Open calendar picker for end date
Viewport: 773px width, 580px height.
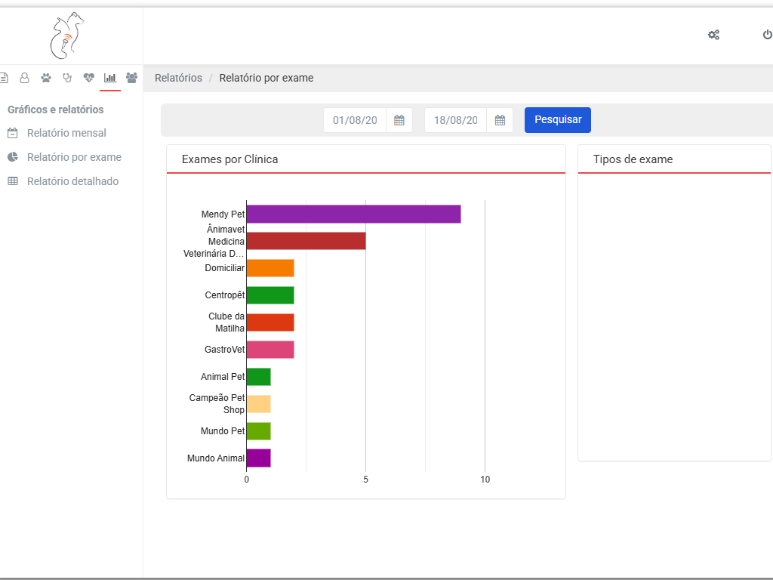point(500,120)
